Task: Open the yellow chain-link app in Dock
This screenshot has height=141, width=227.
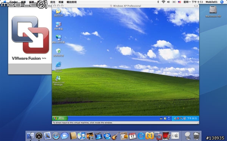Action: coord(149,136)
